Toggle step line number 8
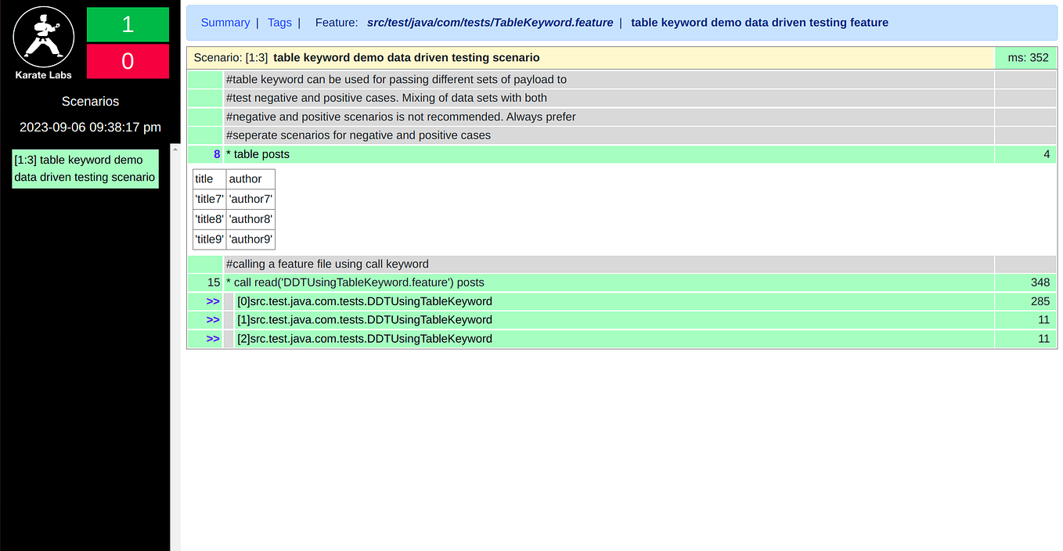The height and width of the screenshot is (551, 1063). [217, 154]
